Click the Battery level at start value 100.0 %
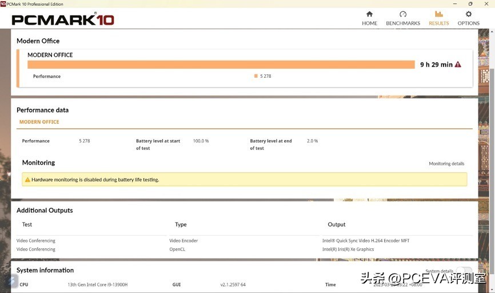Screen dimensions: 495x293 201,141
